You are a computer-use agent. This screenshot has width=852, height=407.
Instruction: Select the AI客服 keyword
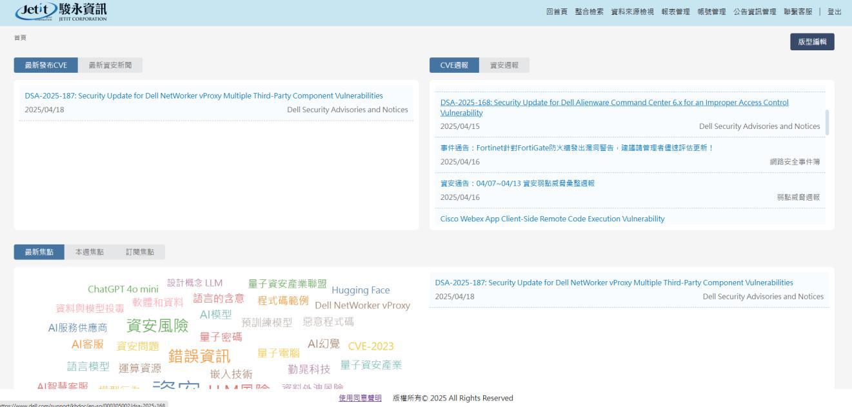tap(87, 344)
